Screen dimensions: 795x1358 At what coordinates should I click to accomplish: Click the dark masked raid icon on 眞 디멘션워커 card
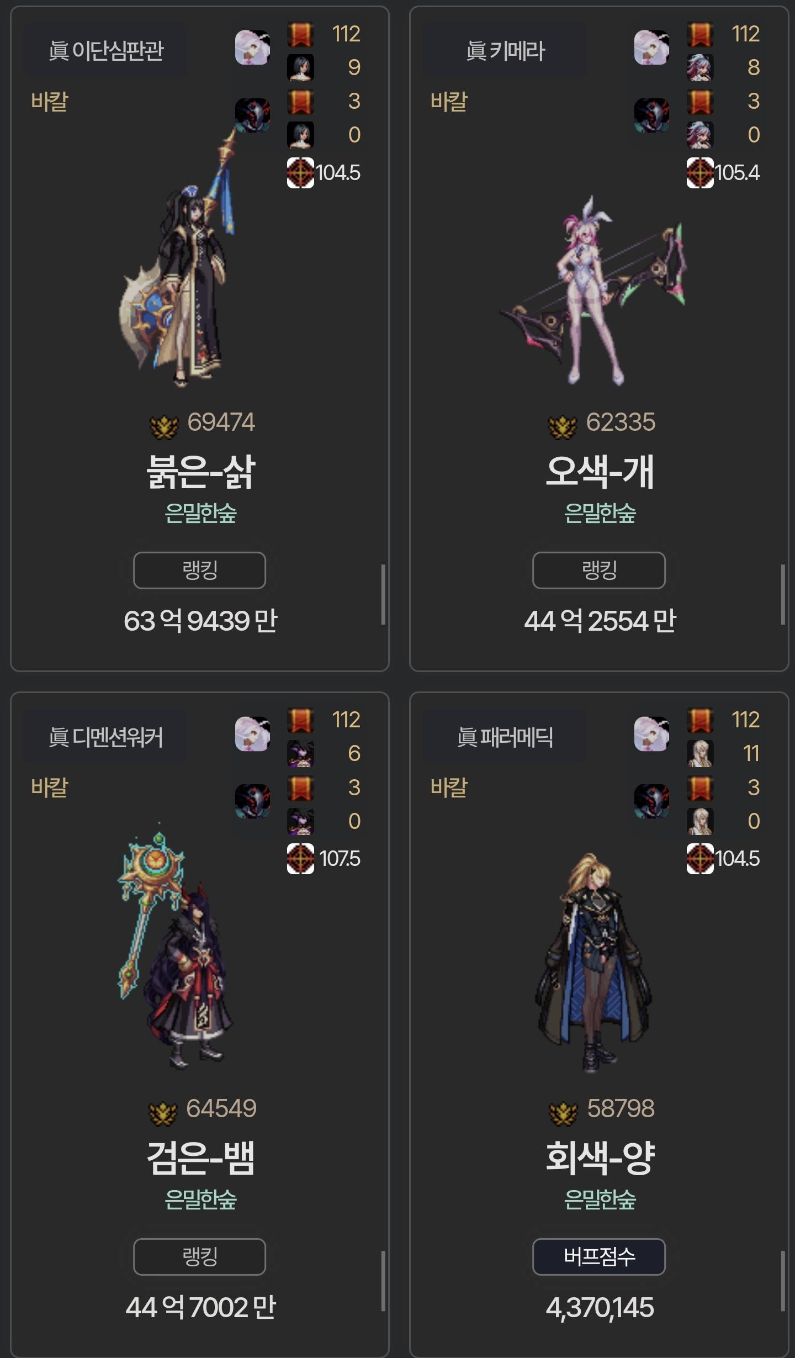coord(252,801)
